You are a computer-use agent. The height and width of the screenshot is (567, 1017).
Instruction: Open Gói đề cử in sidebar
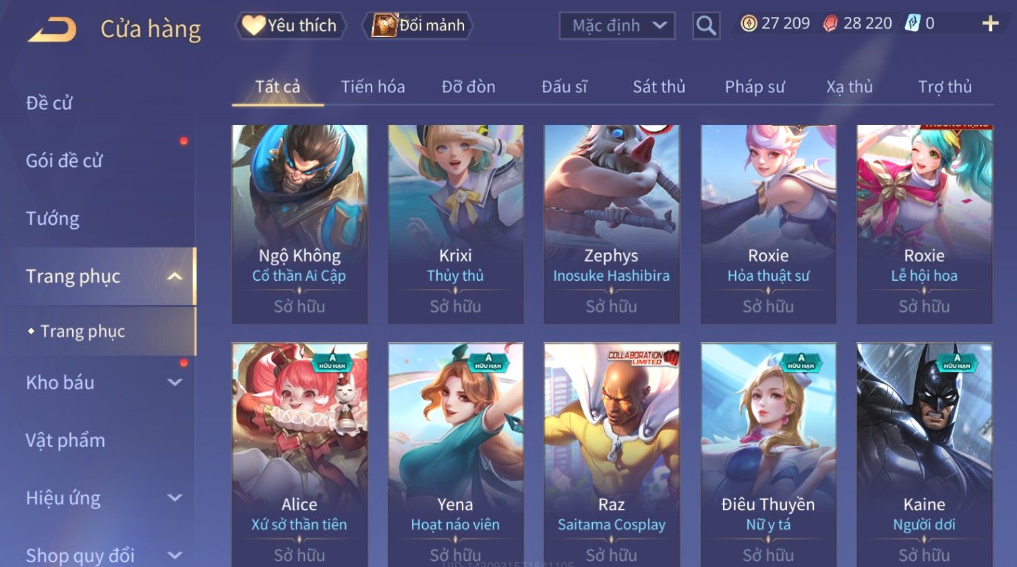click(x=64, y=161)
